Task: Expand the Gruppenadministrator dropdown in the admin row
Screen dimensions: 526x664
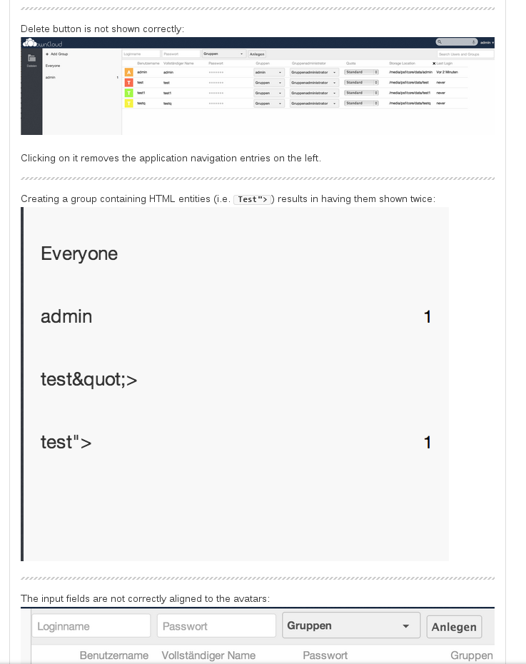Action: click(314, 72)
